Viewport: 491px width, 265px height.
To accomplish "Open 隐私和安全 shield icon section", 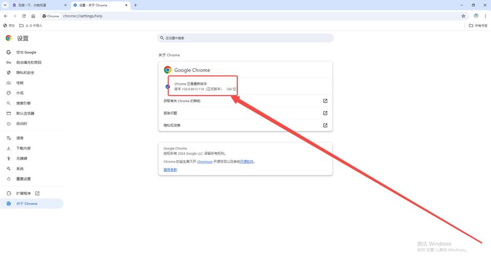I will pos(31,73).
